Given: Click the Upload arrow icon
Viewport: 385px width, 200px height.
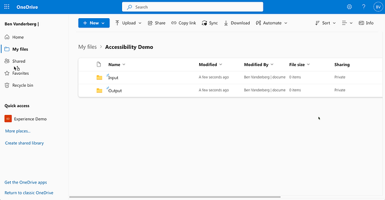Looking at the screenshot, I should click(x=117, y=23).
